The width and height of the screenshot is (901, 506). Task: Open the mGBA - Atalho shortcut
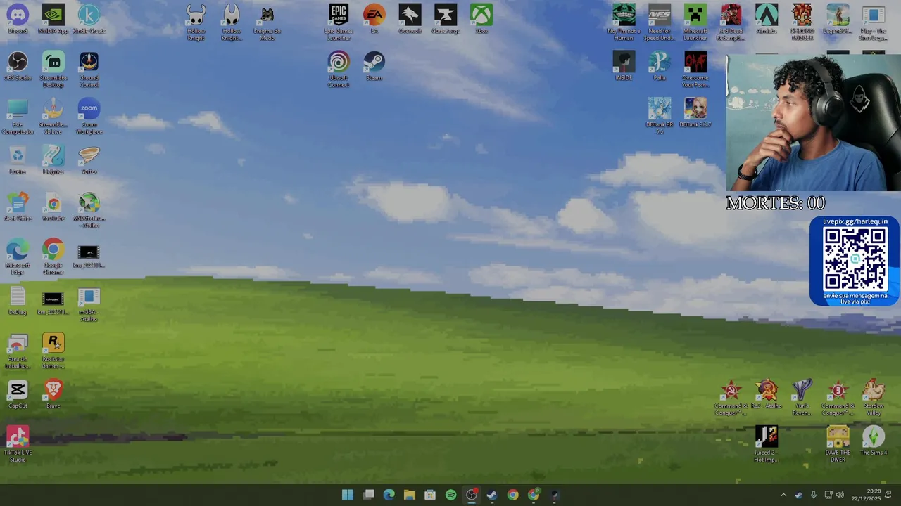[89, 304]
